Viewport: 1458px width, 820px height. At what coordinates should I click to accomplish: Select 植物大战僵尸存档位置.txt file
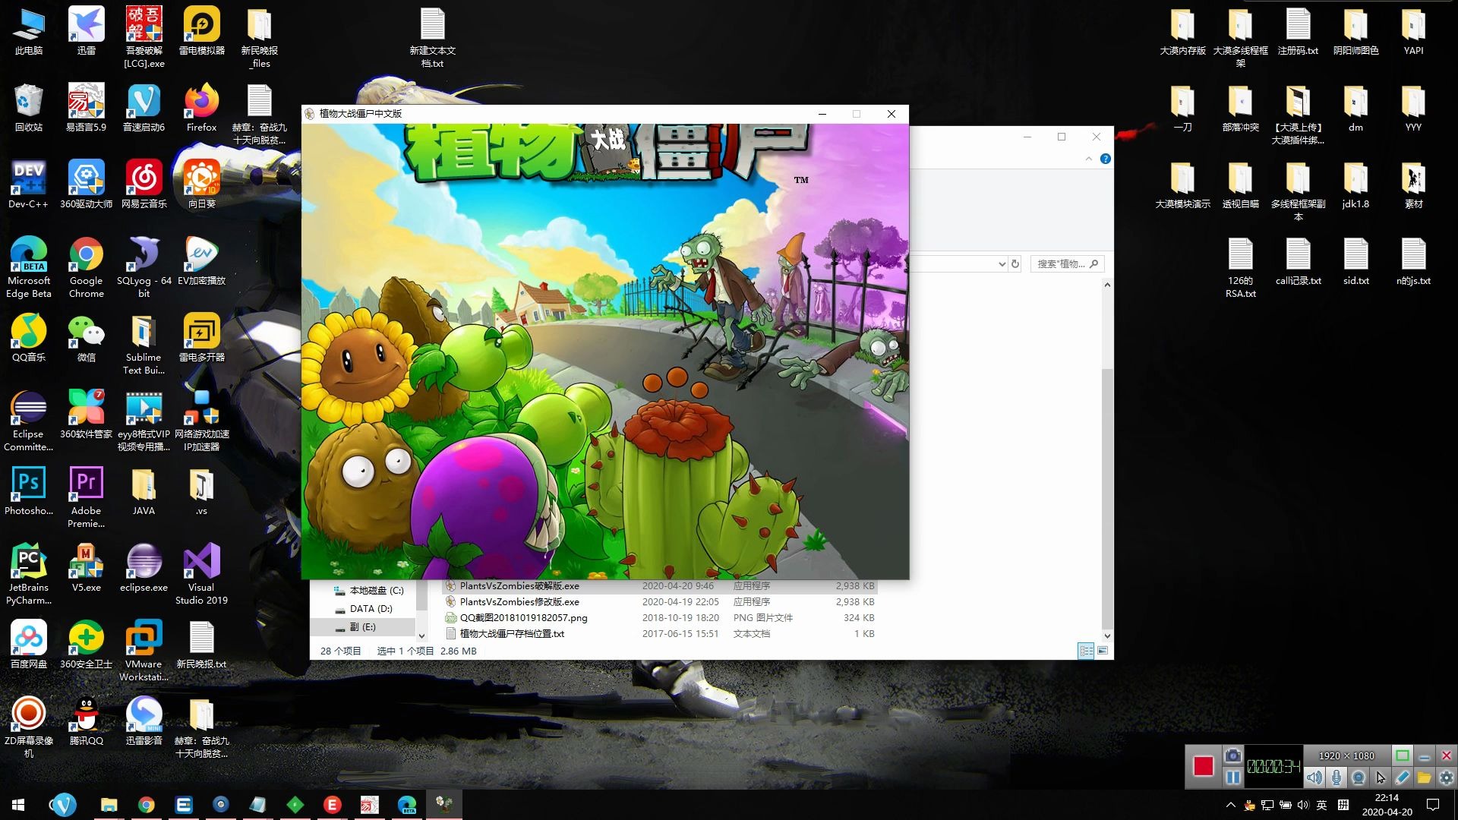(x=659, y=633)
